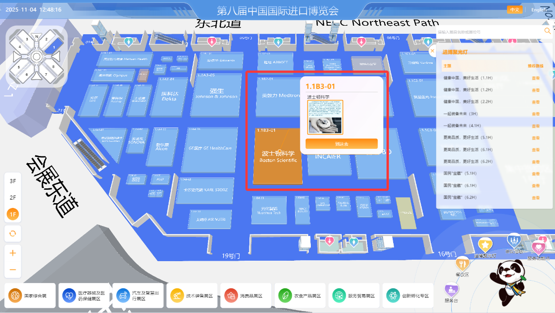Select hall 5 on the compass map
The image size is (555, 313).
[x=19, y=67]
